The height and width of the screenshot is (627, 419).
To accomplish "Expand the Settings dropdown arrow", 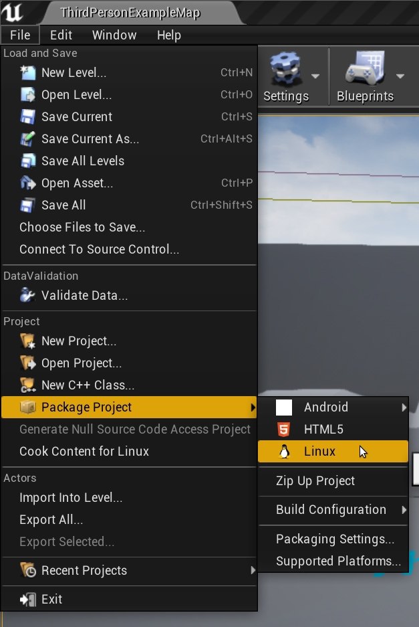I will (x=315, y=76).
